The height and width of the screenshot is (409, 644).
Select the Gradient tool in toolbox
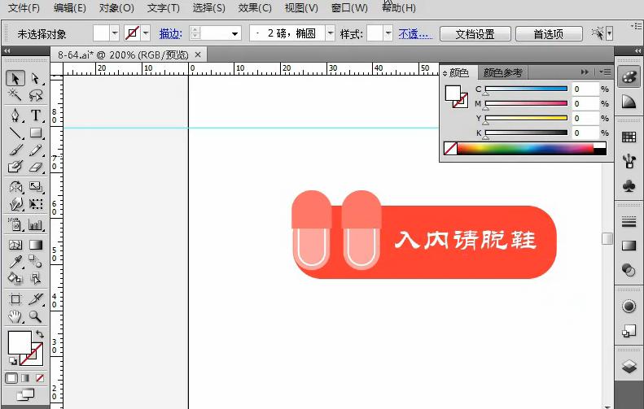pyautogui.click(x=36, y=245)
